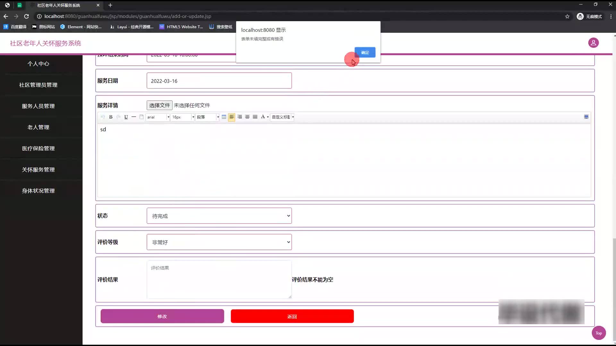Align text left in editor
The width and height of the screenshot is (616, 346).
click(x=232, y=117)
